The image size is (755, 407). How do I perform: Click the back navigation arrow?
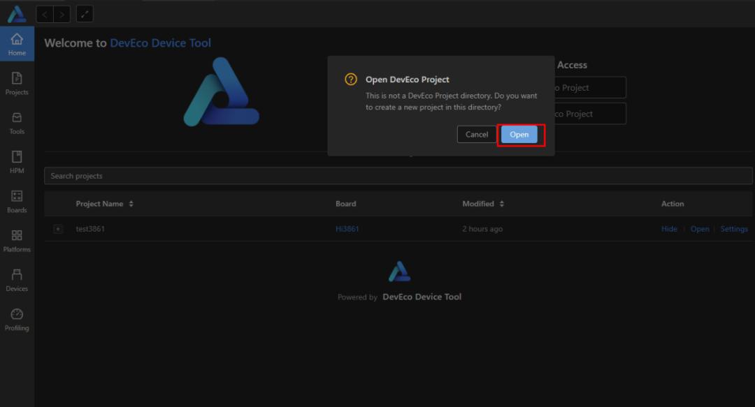tap(45, 14)
